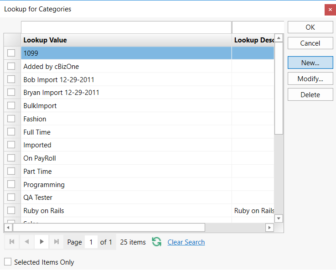Image resolution: width=336 pixels, height=271 pixels.
Task: Sort by Lookup Value column header
Action: tap(126, 40)
